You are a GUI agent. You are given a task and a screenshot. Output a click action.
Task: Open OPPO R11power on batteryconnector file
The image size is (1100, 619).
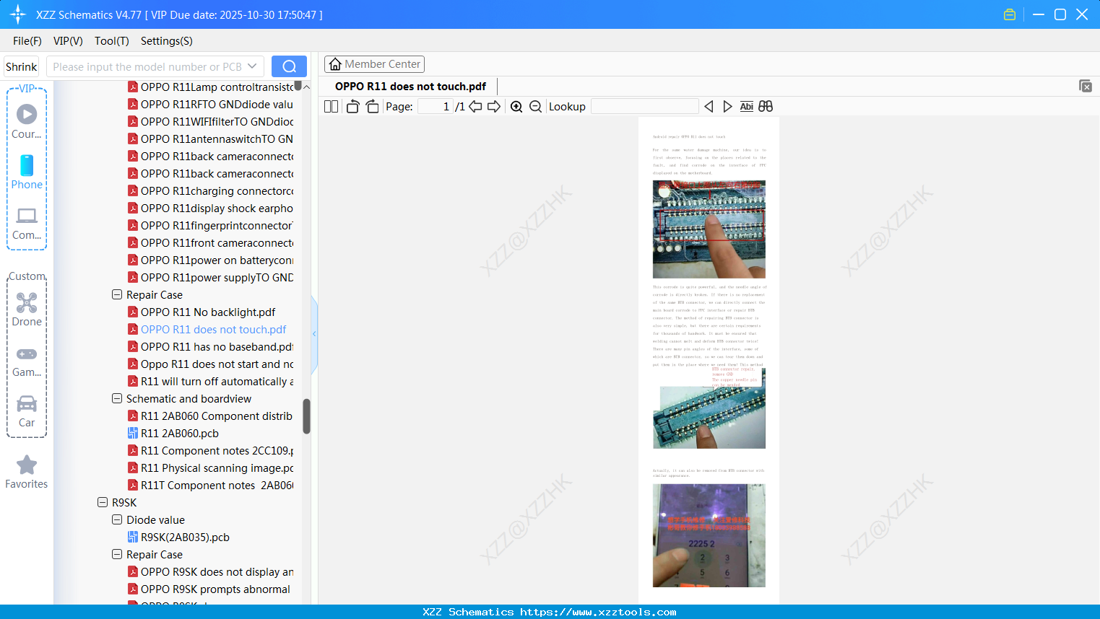[217, 260]
